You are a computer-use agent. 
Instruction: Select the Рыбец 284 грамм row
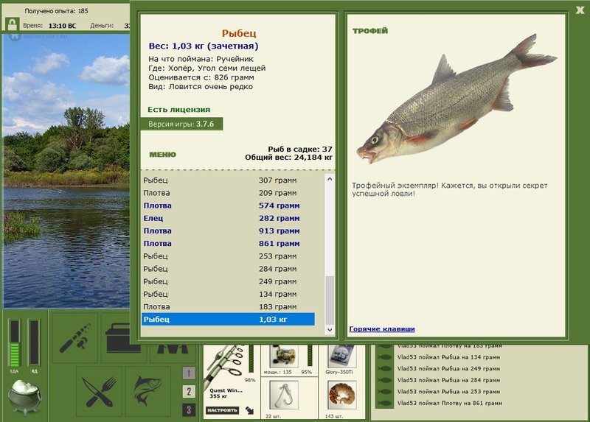(x=228, y=269)
